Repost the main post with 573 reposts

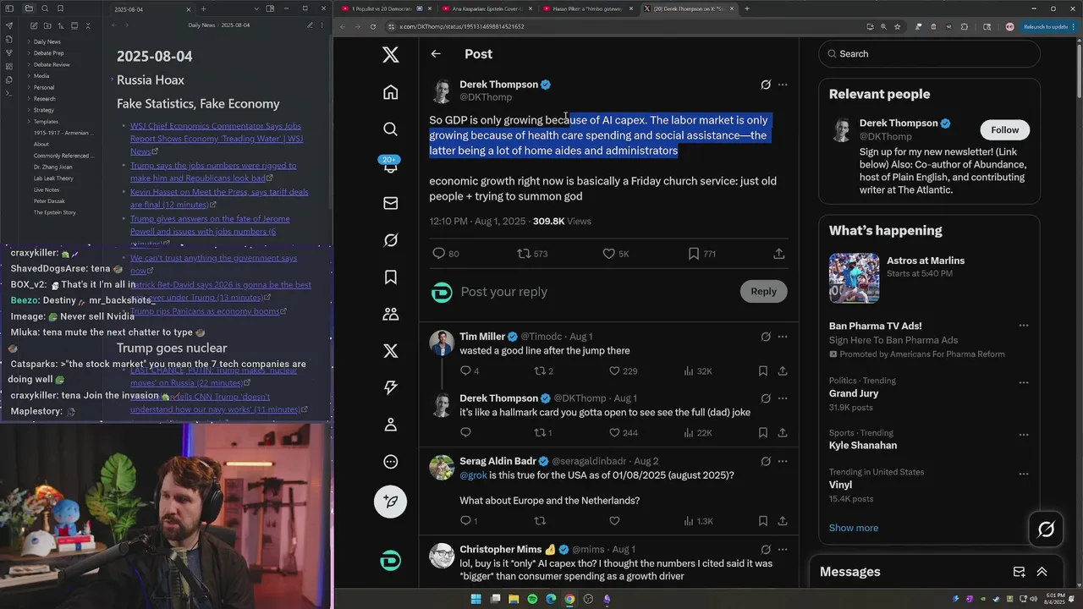[x=524, y=254]
